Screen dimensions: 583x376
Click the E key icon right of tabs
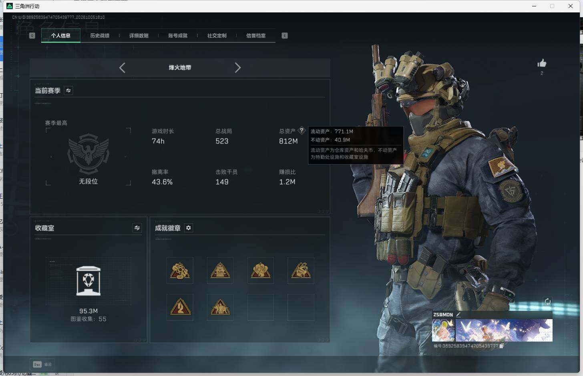click(285, 36)
